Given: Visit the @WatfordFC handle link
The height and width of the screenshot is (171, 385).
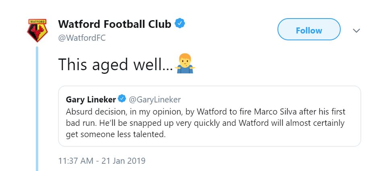Looking at the screenshot, I should tap(82, 38).
